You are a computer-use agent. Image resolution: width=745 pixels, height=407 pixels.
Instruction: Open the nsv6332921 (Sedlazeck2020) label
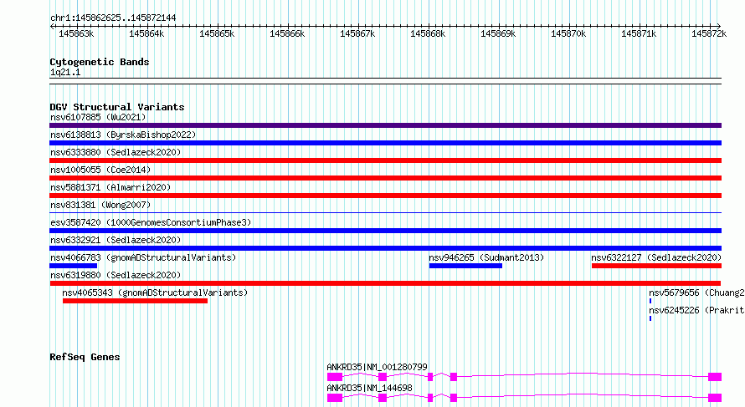(x=116, y=240)
